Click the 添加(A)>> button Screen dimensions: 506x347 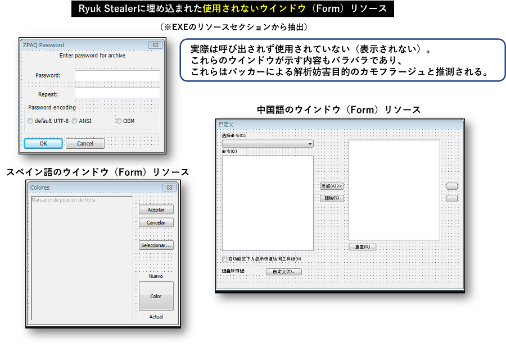click(331, 186)
